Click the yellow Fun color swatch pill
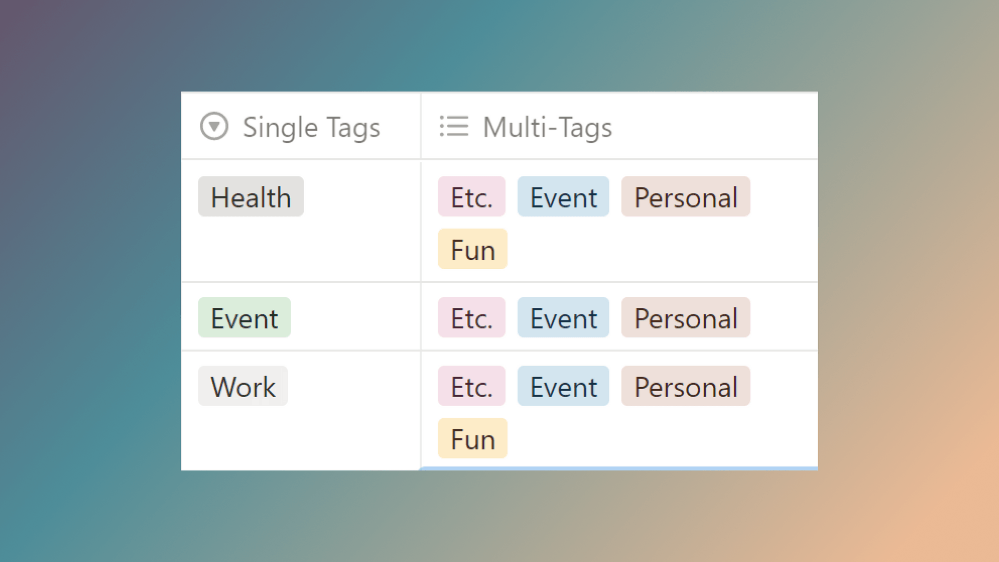 [x=472, y=249]
